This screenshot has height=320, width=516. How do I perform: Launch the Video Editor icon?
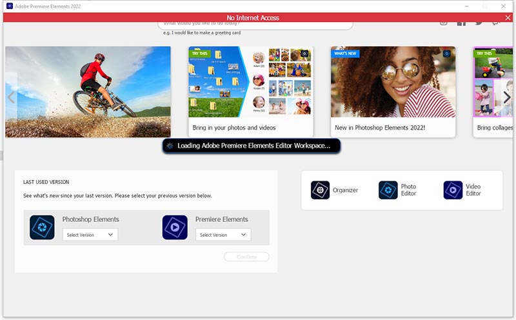(453, 190)
